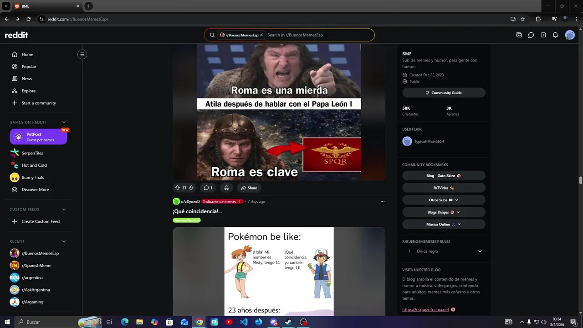The width and height of the screenshot is (583, 328).
Task: Select Start a community
Action: [x=38, y=103]
